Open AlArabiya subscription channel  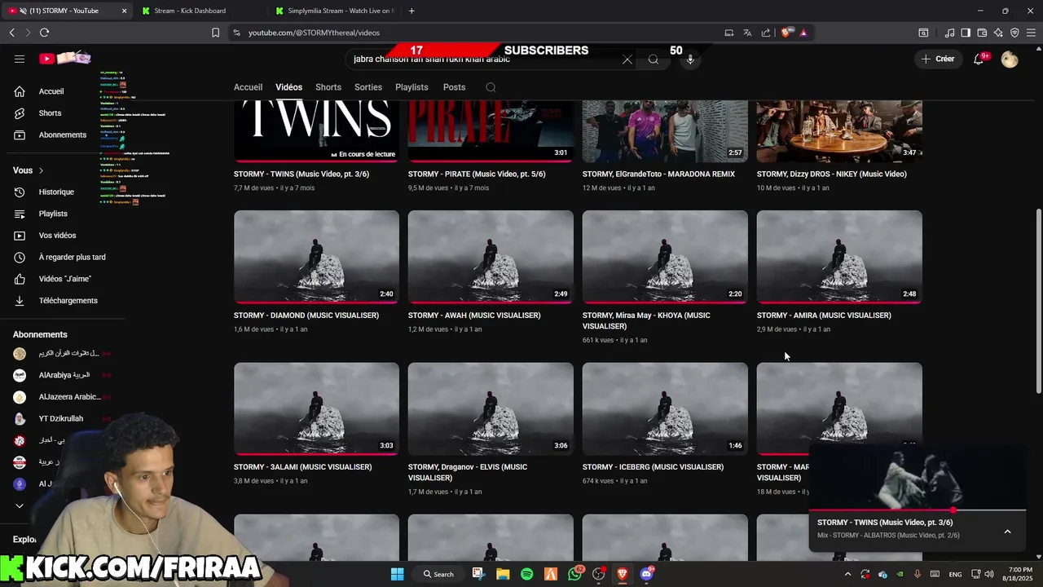[64, 375]
